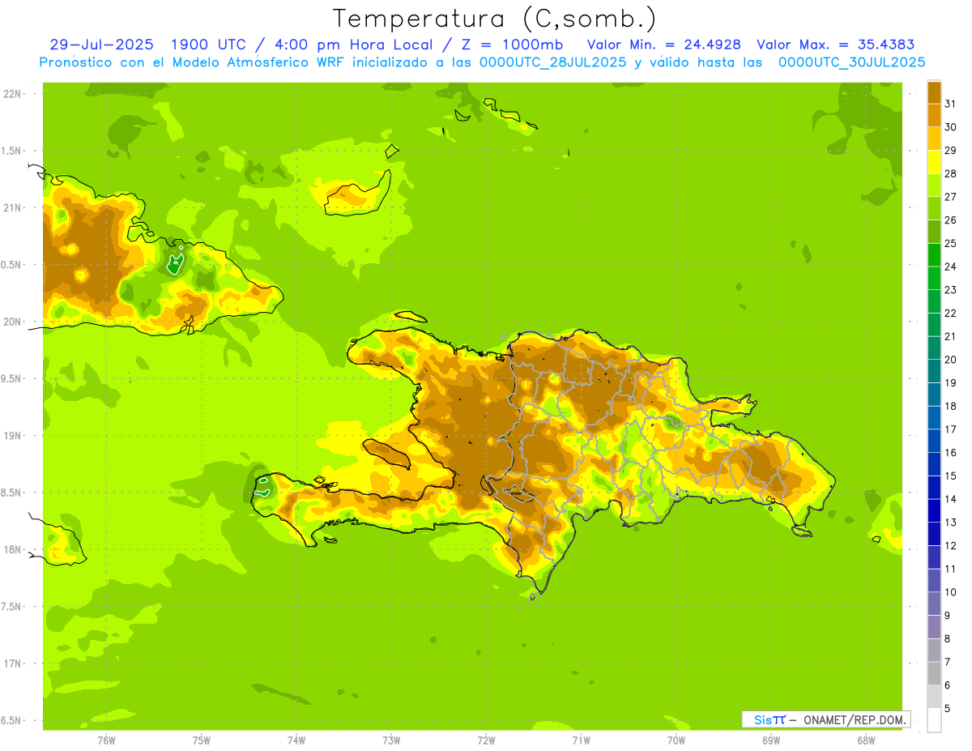972x751 pixels.
Task: Click the "0000UTC_30JUL2025" valid-until time
Action: pyautogui.click(x=852, y=62)
